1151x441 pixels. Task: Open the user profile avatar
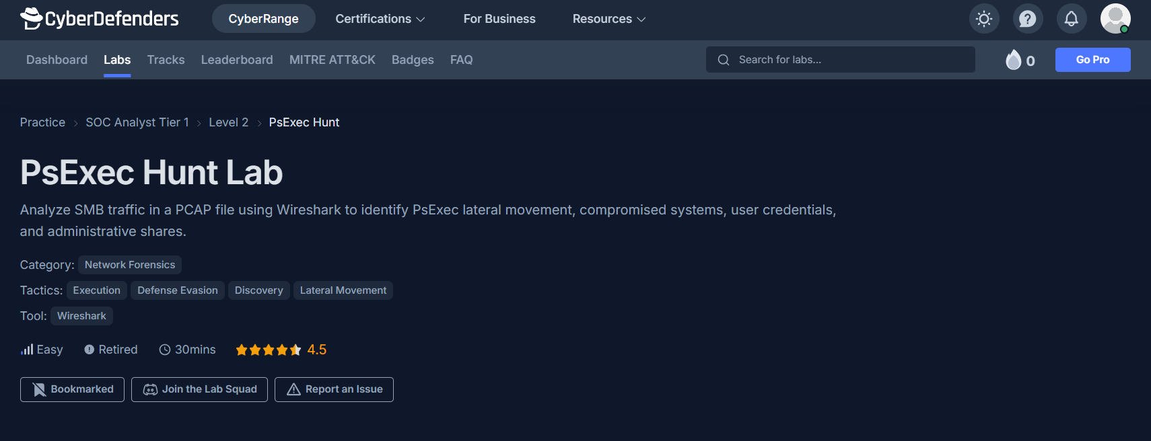1115,19
